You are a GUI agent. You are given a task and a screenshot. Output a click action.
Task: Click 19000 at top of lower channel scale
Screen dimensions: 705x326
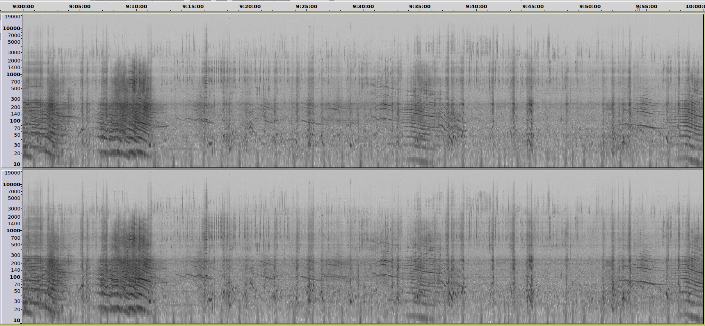(x=12, y=173)
